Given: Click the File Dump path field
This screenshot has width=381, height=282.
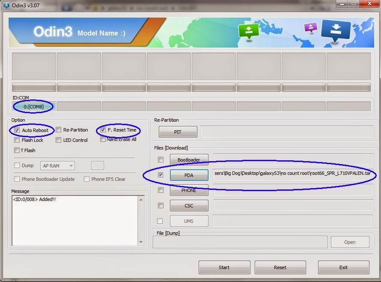Looking at the screenshot, I should pyautogui.click(x=240, y=242).
